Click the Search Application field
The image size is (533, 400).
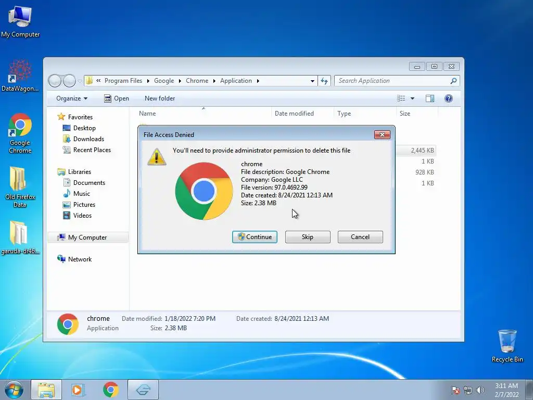pos(397,81)
